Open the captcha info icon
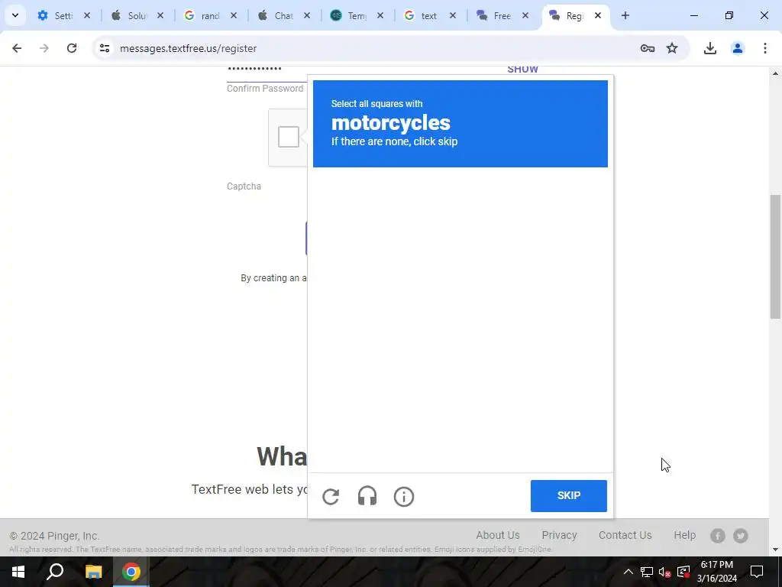The height and width of the screenshot is (587, 782). [x=404, y=497]
